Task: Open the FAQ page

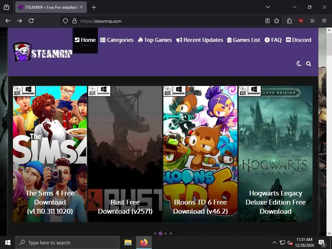Action: 273,40
